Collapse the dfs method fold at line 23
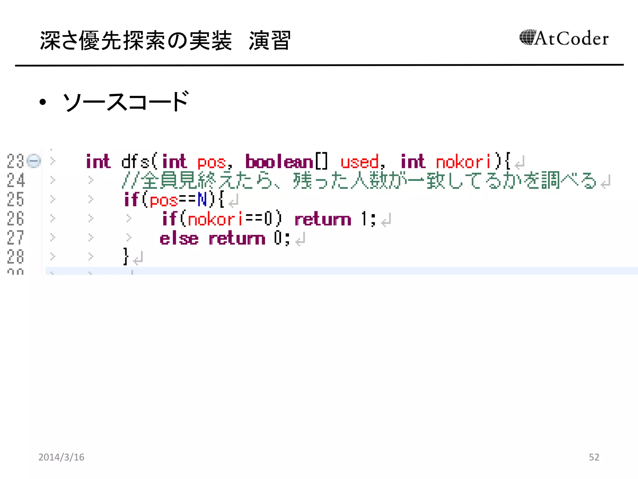The width and height of the screenshot is (638, 479). 34,161
